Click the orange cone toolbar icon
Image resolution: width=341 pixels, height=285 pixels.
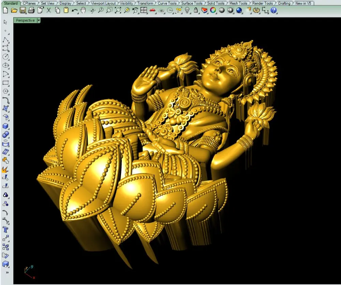point(249,10)
